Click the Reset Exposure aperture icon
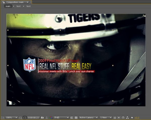 pyautogui.click(x=132, y=117)
